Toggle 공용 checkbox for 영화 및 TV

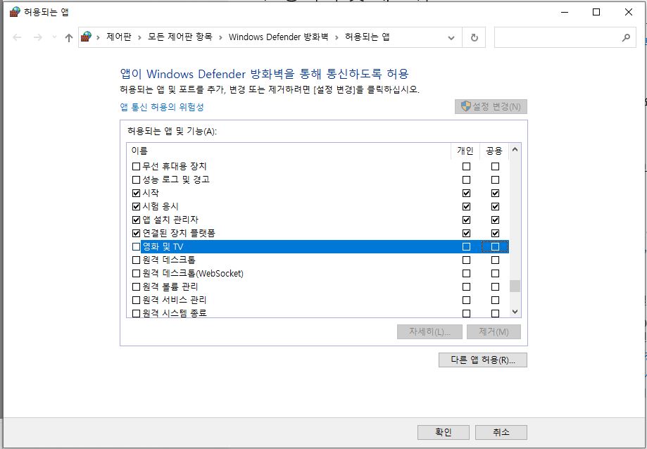[x=495, y=246]
